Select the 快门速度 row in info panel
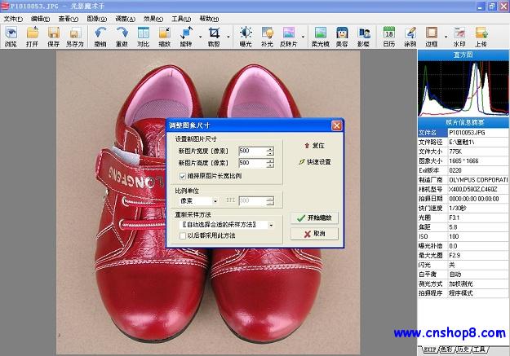The image size is (510, 356). click(463, 208)
